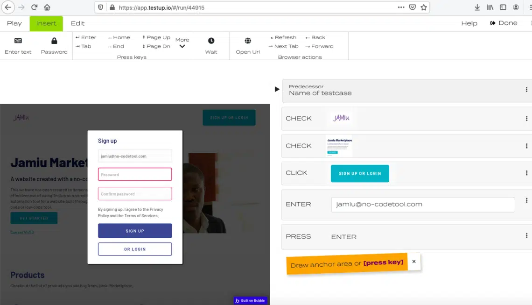Click the tracking protection shield icon
The height and width of the screenshot is (305, 532).
[100, 7]
